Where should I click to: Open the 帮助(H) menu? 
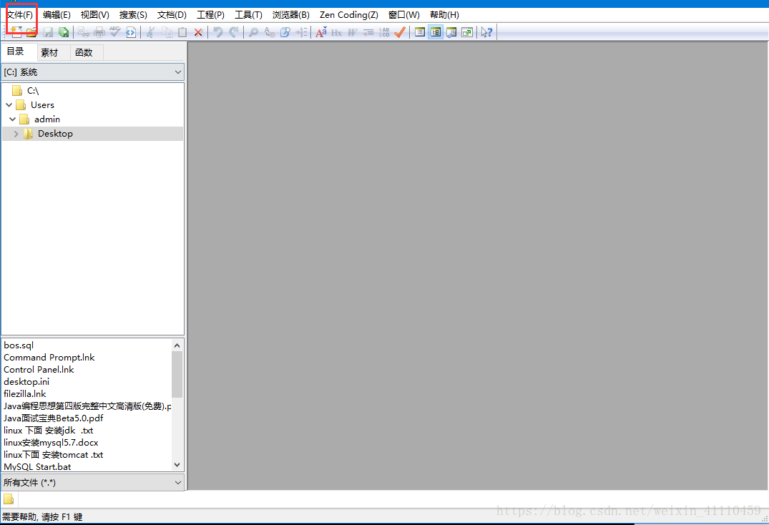point(445,15)
